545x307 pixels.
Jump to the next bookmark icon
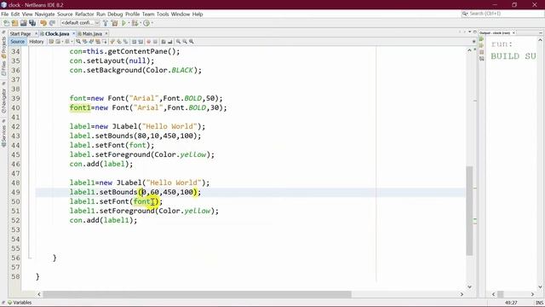(119, 42)
